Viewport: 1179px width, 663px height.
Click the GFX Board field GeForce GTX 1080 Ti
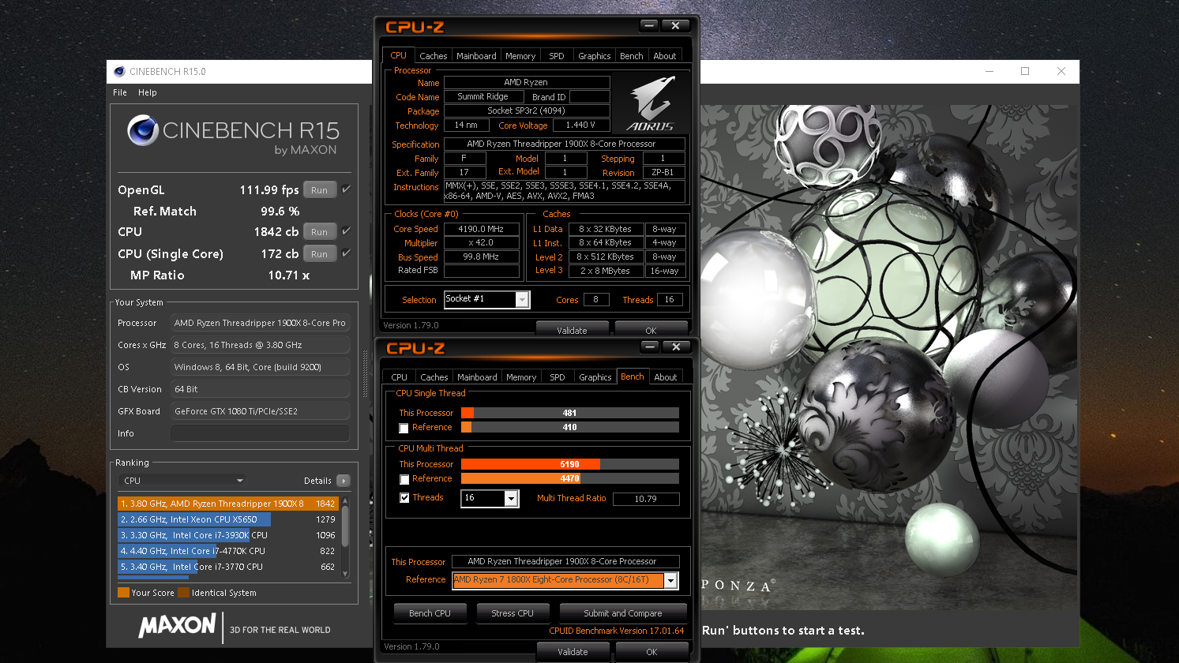[x=261, y=411]
